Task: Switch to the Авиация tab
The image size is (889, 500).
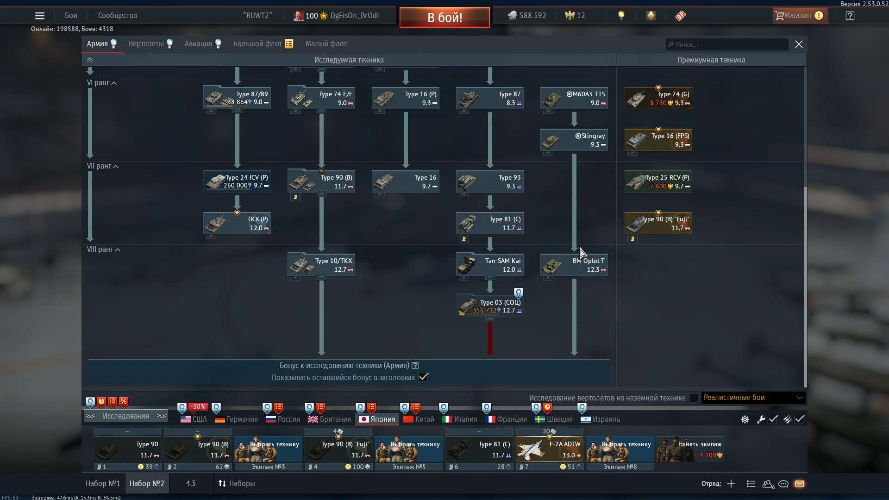Action: pyautogui.click(x=199, y=44)
